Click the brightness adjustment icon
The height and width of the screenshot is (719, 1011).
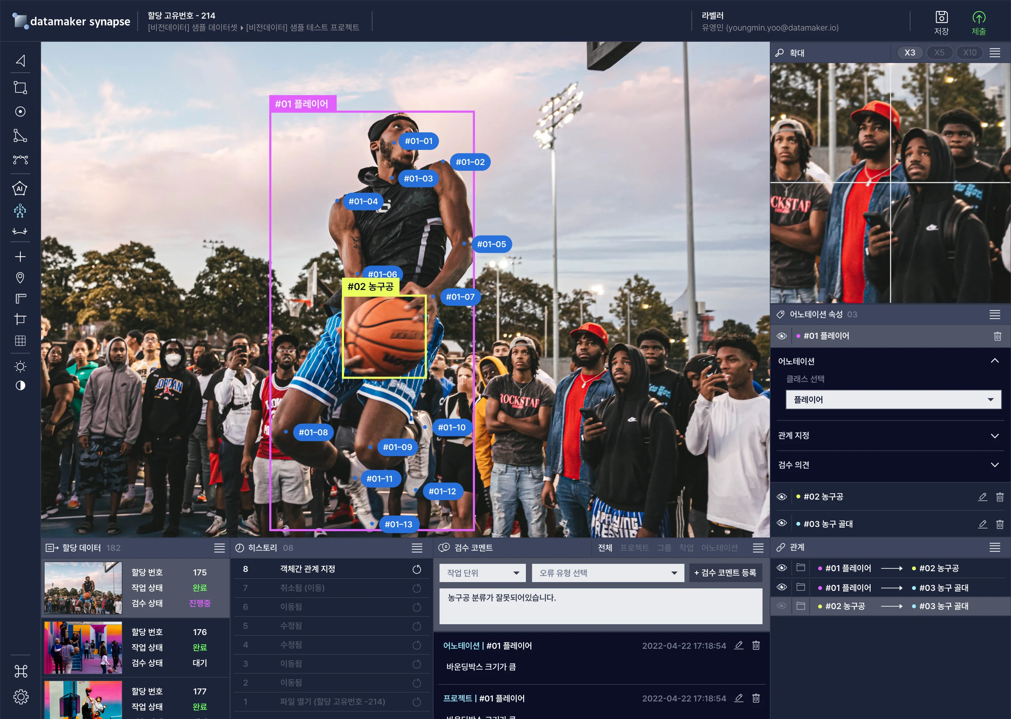[x=20, y=367]
